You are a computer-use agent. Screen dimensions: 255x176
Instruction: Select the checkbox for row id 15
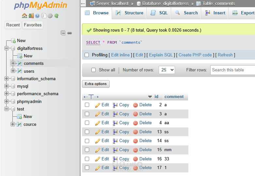[87, 150]
